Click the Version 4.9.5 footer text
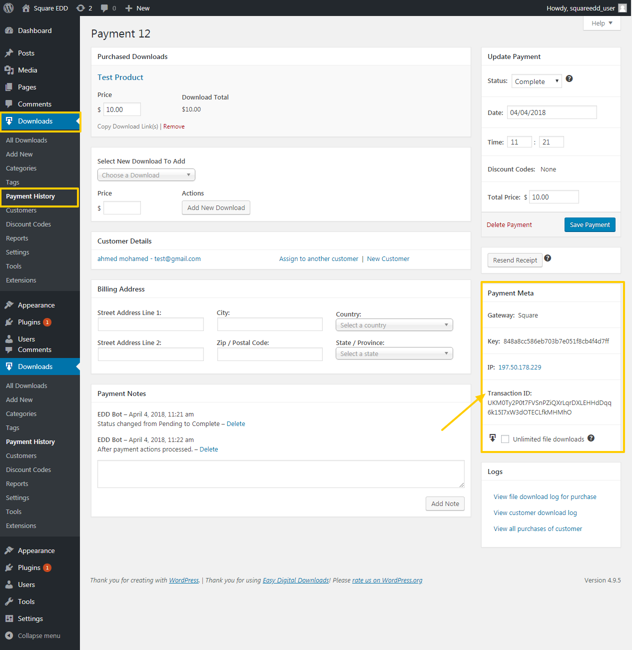 [603, 580]
